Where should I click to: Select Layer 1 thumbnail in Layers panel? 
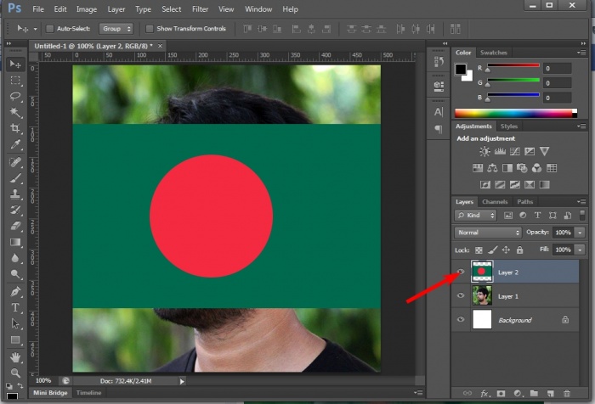point(482,296)
